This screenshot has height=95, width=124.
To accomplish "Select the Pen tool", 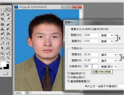I will pyautogui.click(x=2, y=43).
